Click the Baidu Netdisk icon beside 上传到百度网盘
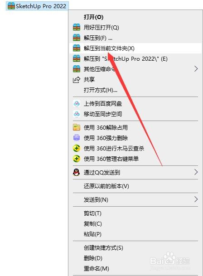This screenshot has width=203, height=276. [x=77, y=103]
